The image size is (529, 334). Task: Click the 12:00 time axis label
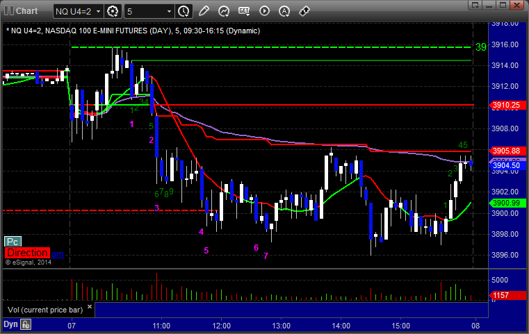coord(221,326)
